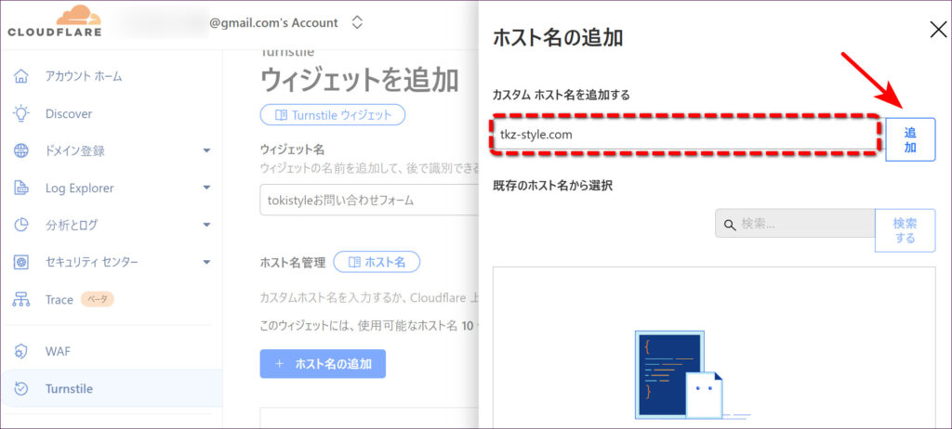The width and height of the screenshot is (952, 429).
Task: Click the セキュリティ センター icon
Action: (21, 262)
